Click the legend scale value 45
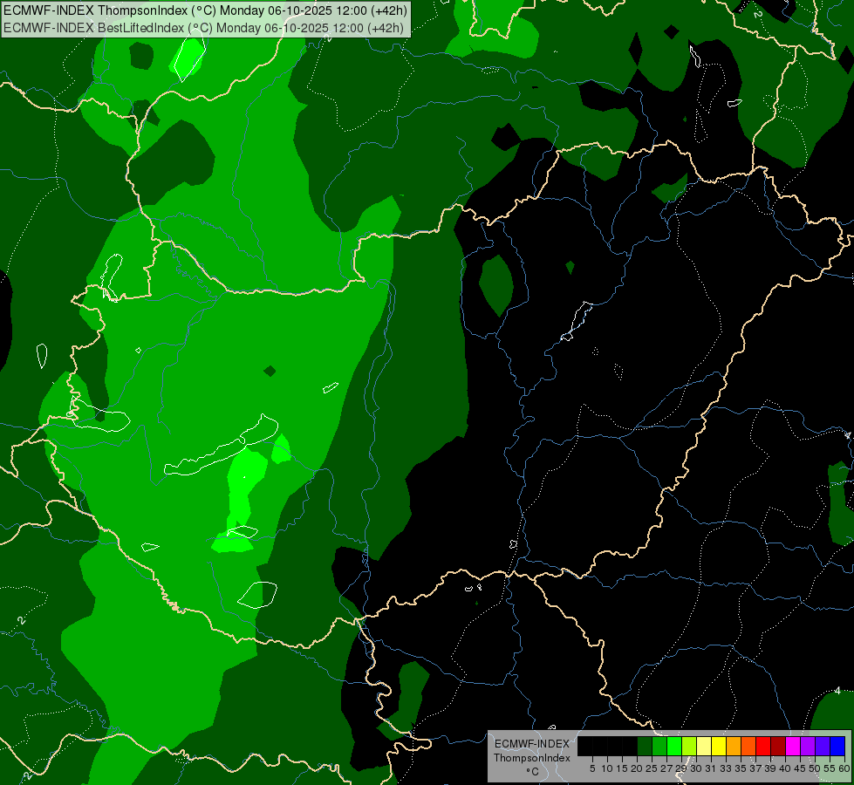This screenshot has height=785, width=854. 801,768
